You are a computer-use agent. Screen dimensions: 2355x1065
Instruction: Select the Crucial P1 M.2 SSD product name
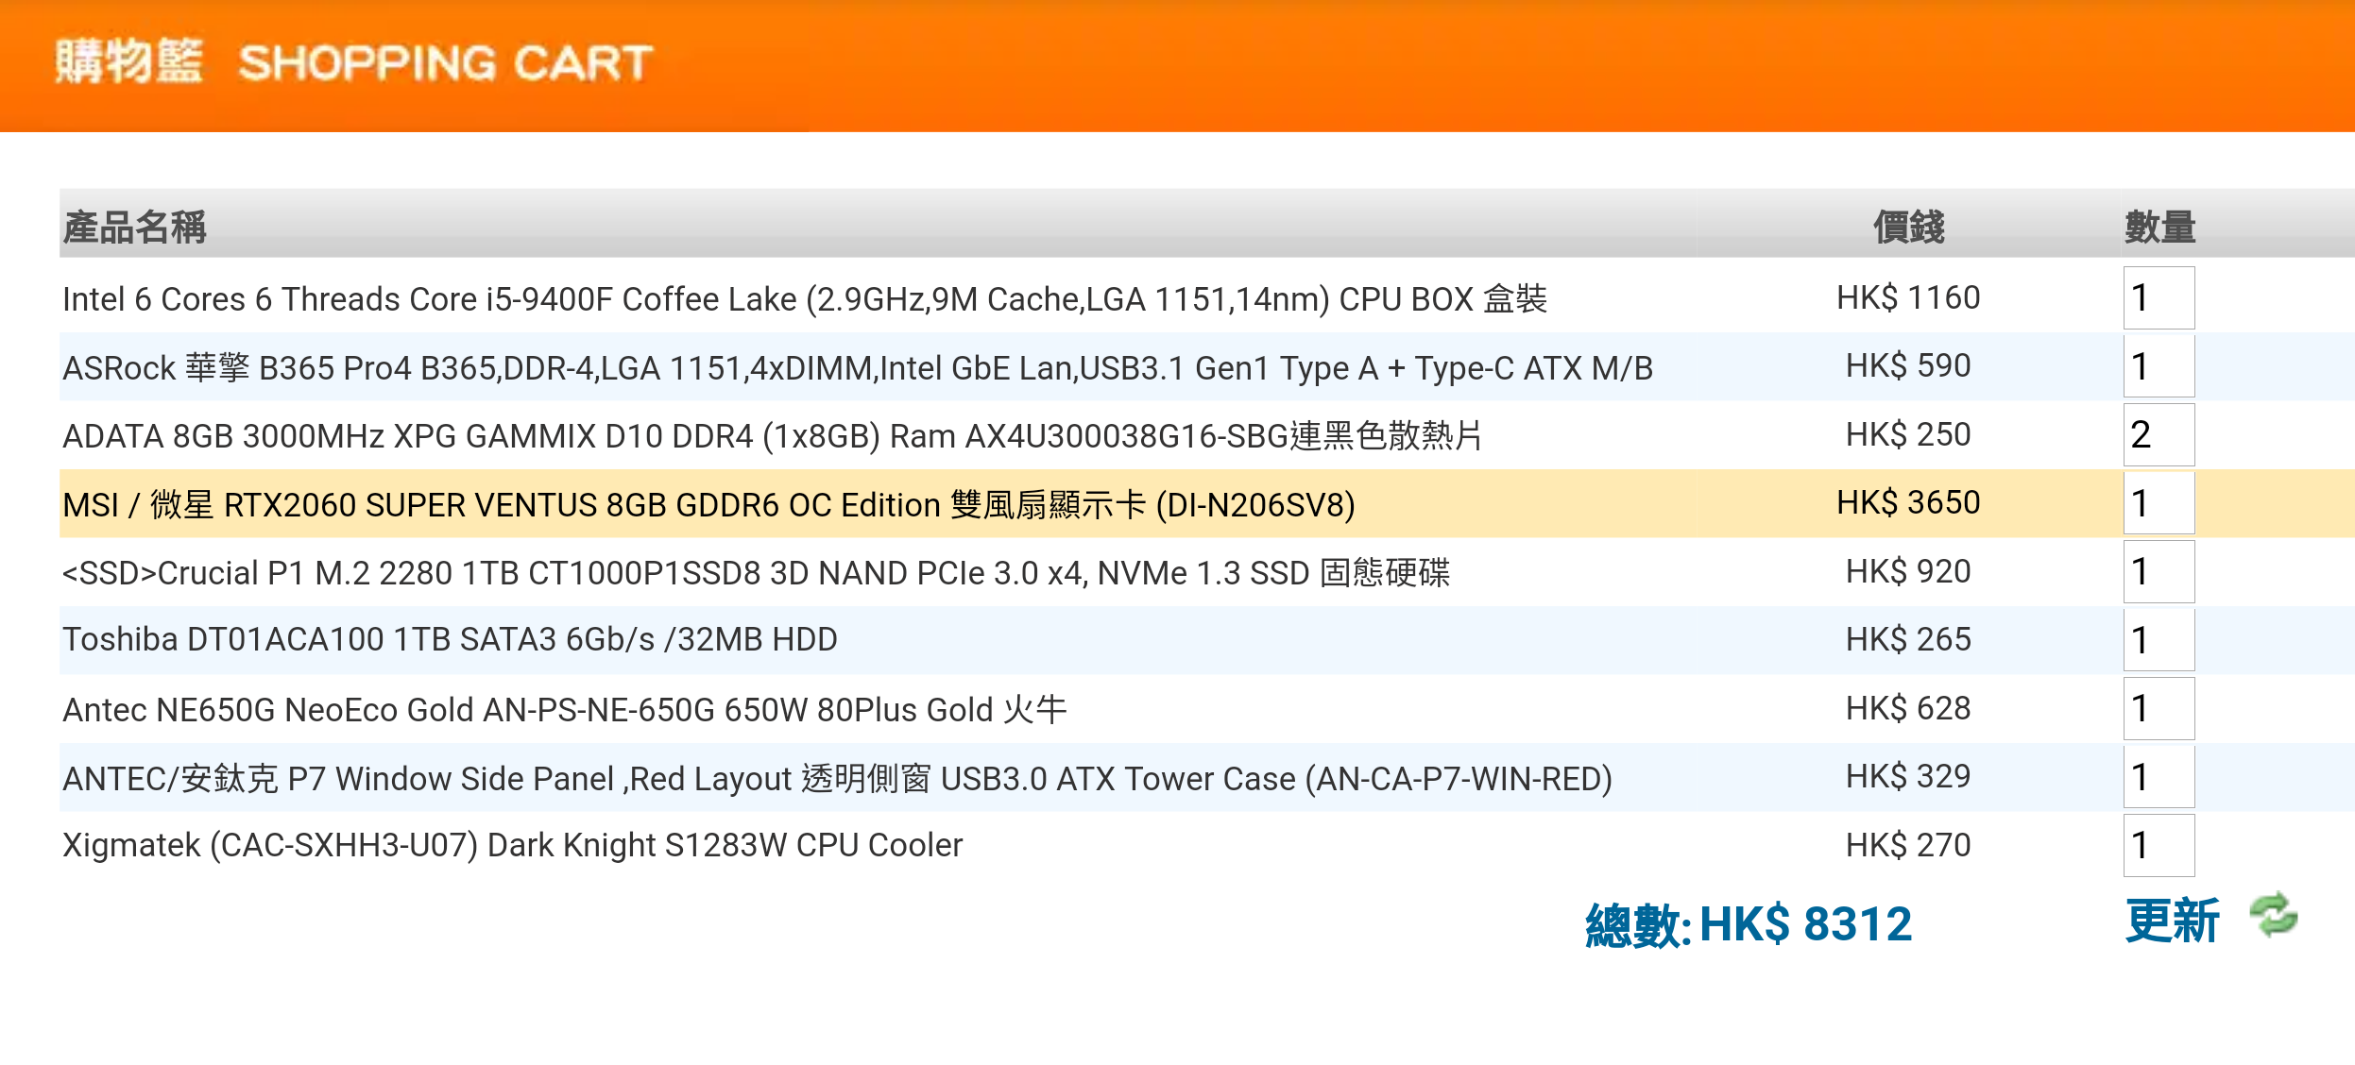[x=756, y=573]
